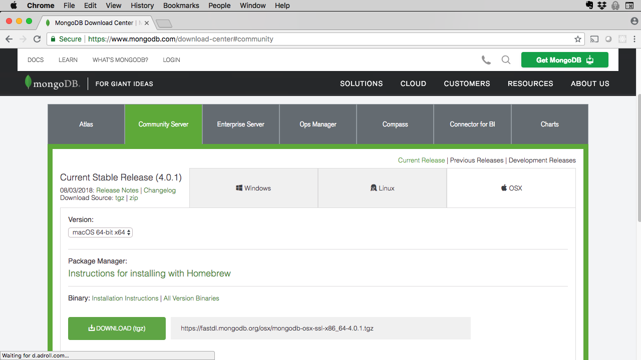This screenshot has height=360, width=641.
Task: Open the History menu
Action: coord(142,5)
